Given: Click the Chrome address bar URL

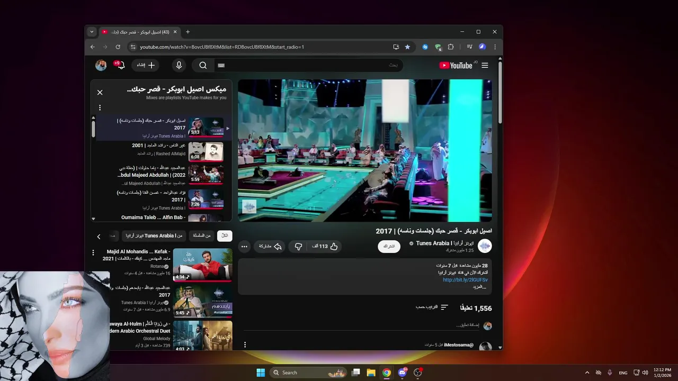Looking at the screenshot, I should [x=222, y=47].
